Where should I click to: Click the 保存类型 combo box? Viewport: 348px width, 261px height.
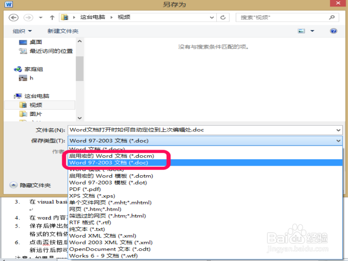pos(205,141)
